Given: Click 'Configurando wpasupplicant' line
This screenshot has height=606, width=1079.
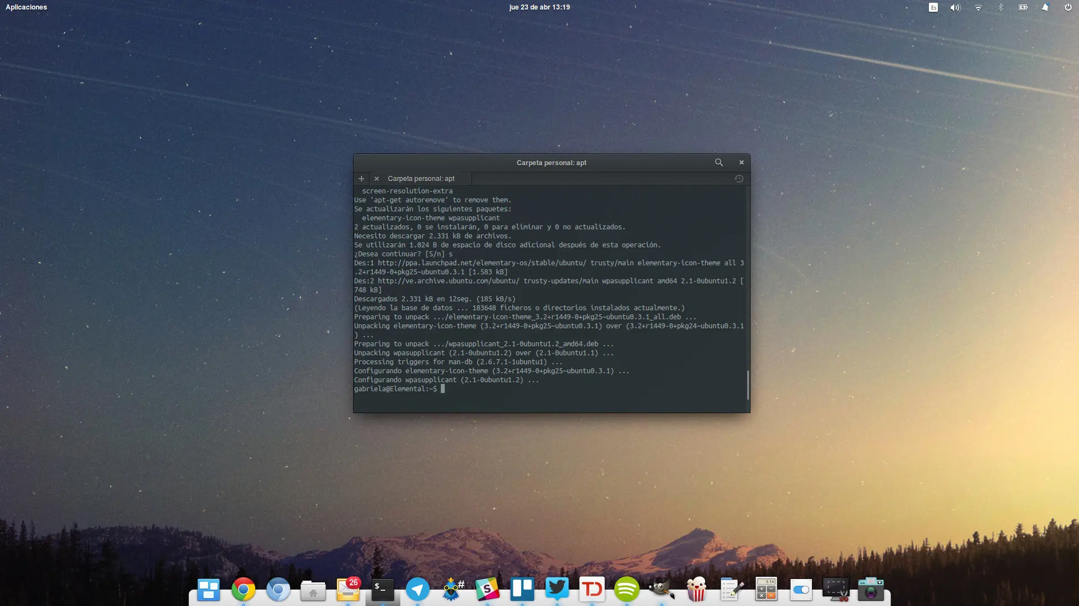Looking at the screenshot, I should click(x=446, y=380).
